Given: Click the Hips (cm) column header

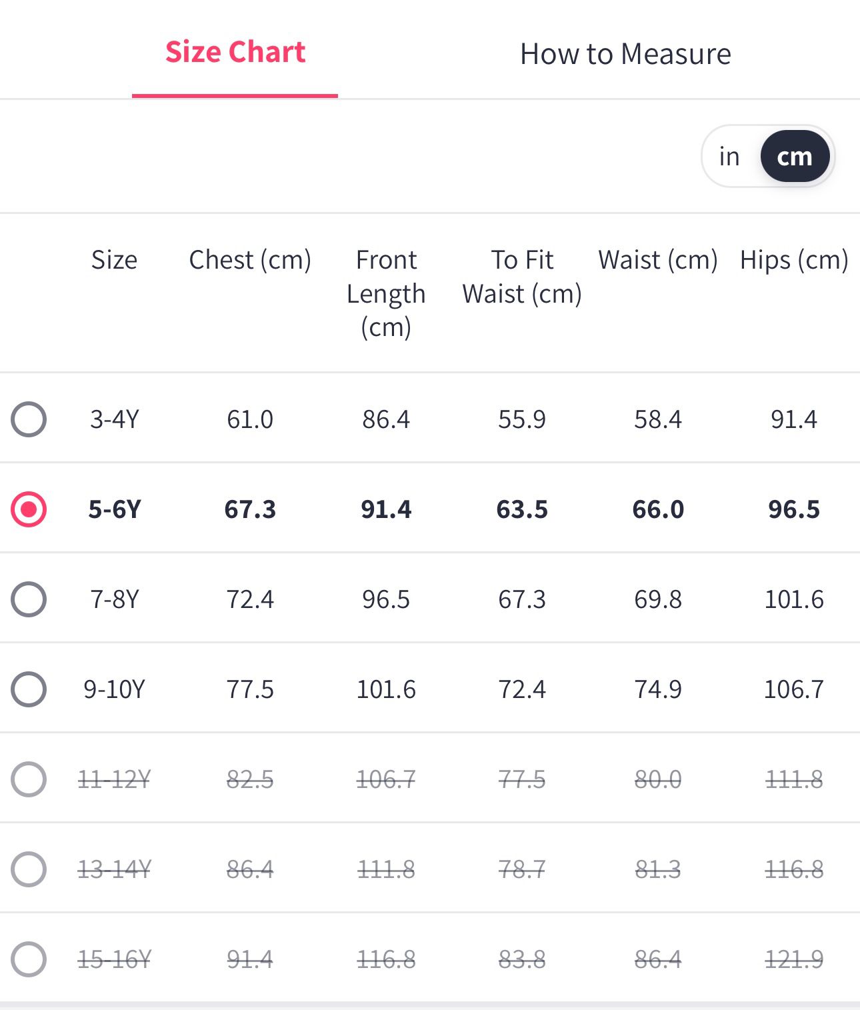Looking at the screenshot, I should pos(794,260).
